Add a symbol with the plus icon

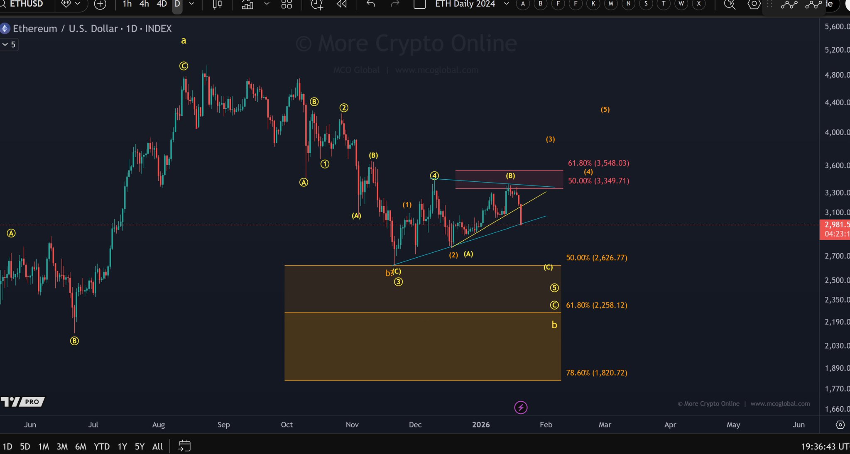100,4
